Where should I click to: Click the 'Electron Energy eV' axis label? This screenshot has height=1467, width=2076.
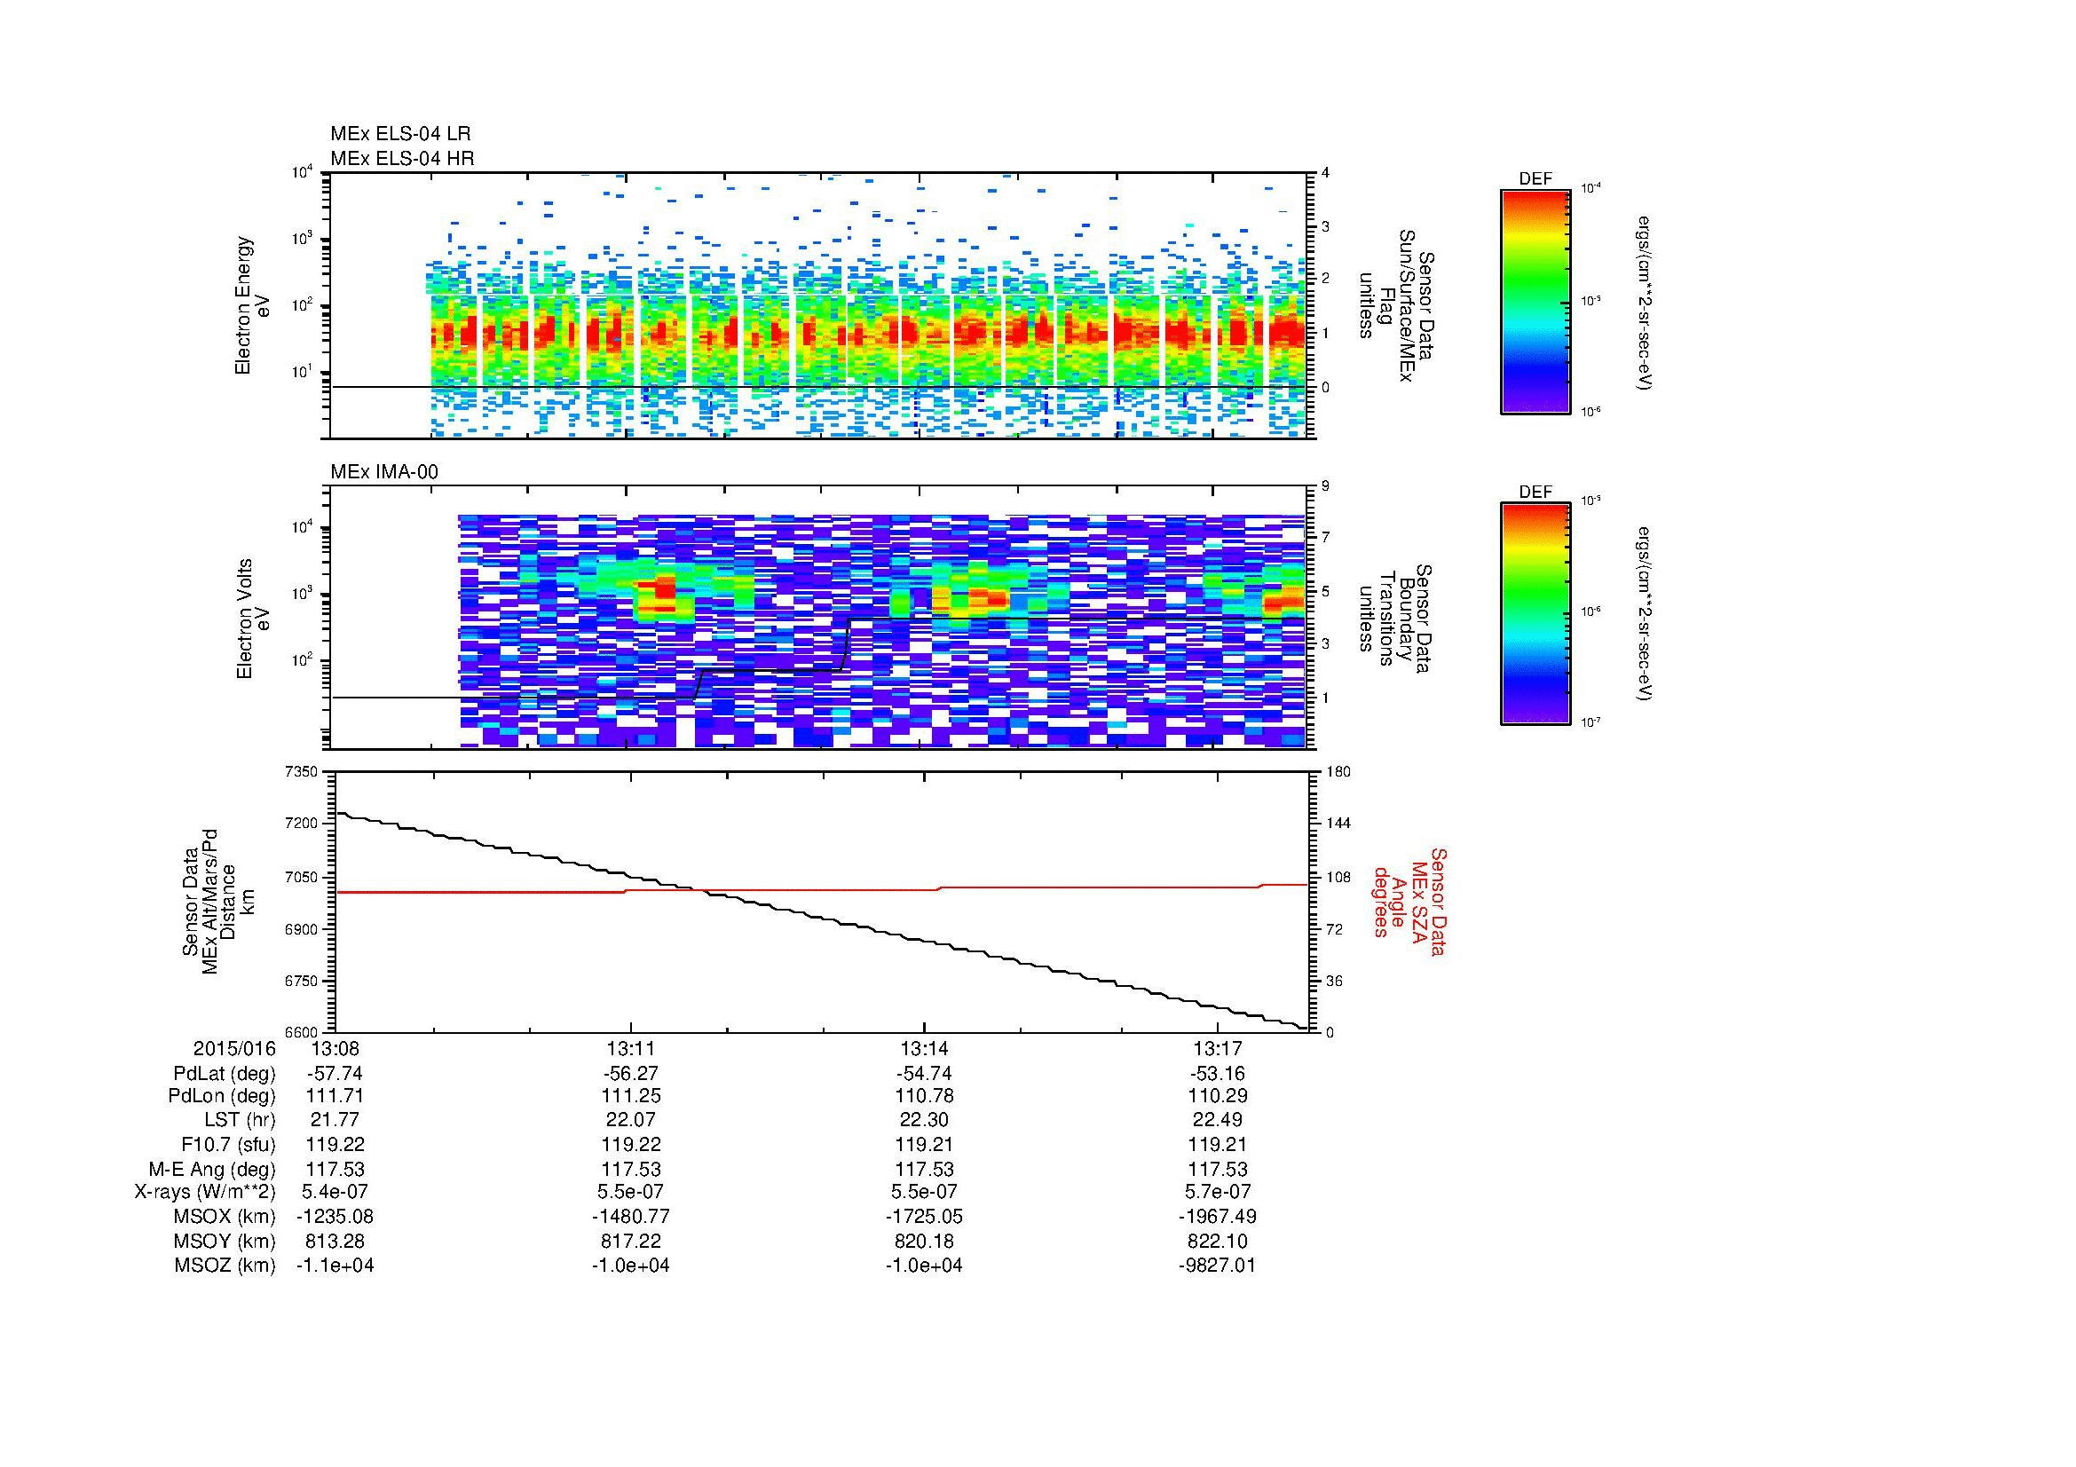click(253, 305)
